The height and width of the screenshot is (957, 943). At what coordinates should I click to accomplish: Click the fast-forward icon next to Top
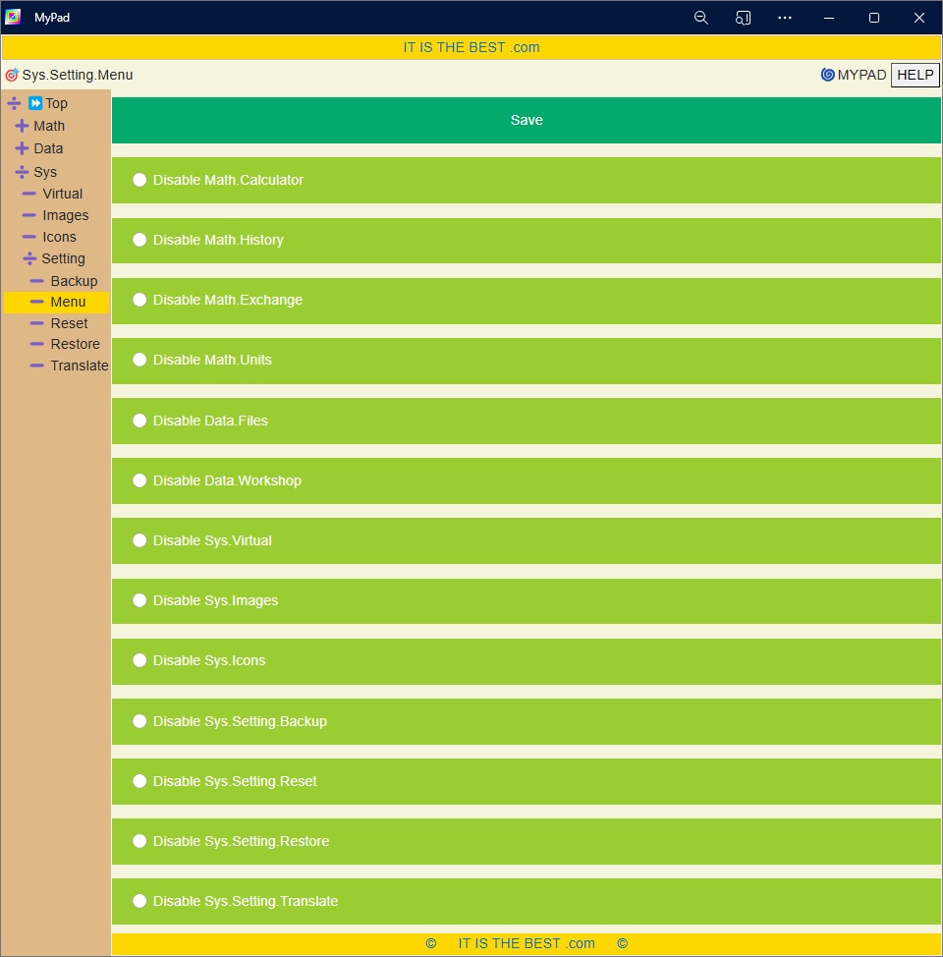tap(35, 103)
